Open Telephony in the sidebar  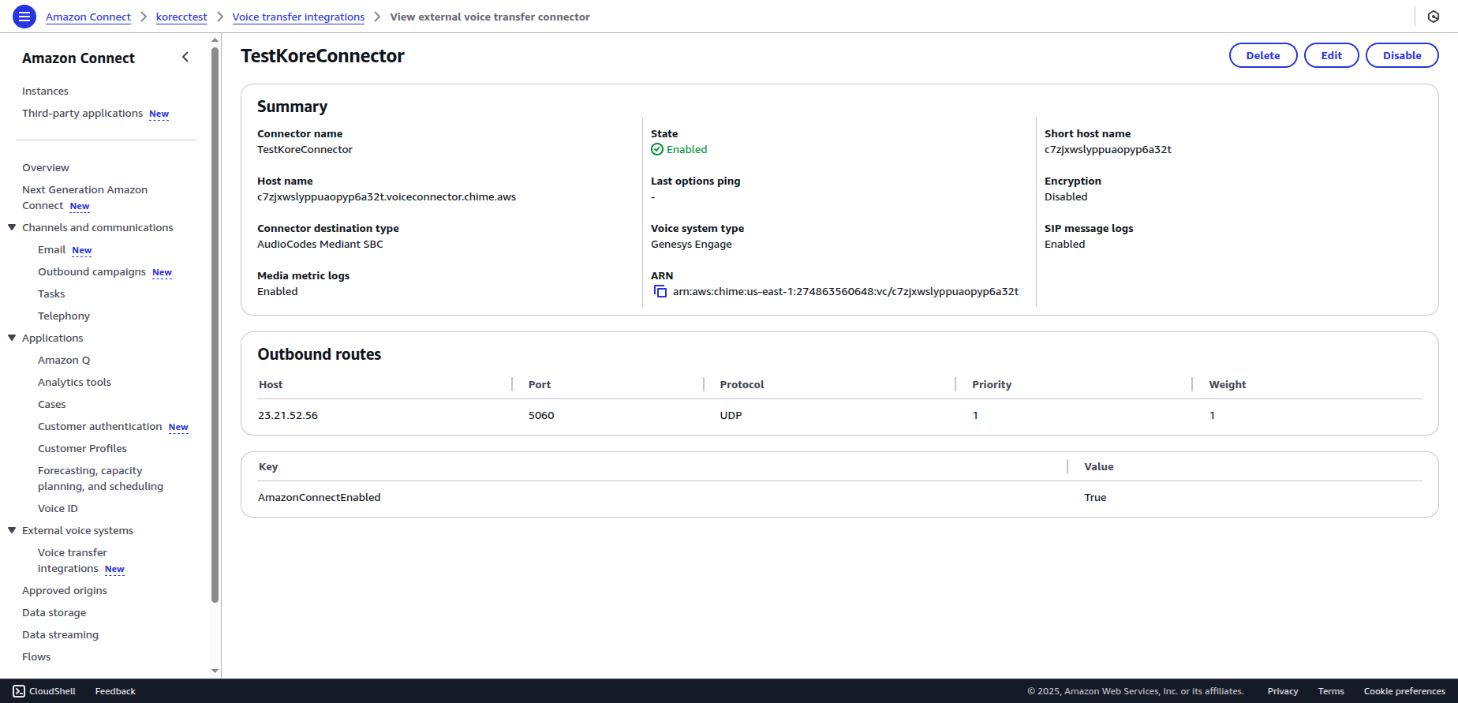pyautogui.click(x=64, y=316)
